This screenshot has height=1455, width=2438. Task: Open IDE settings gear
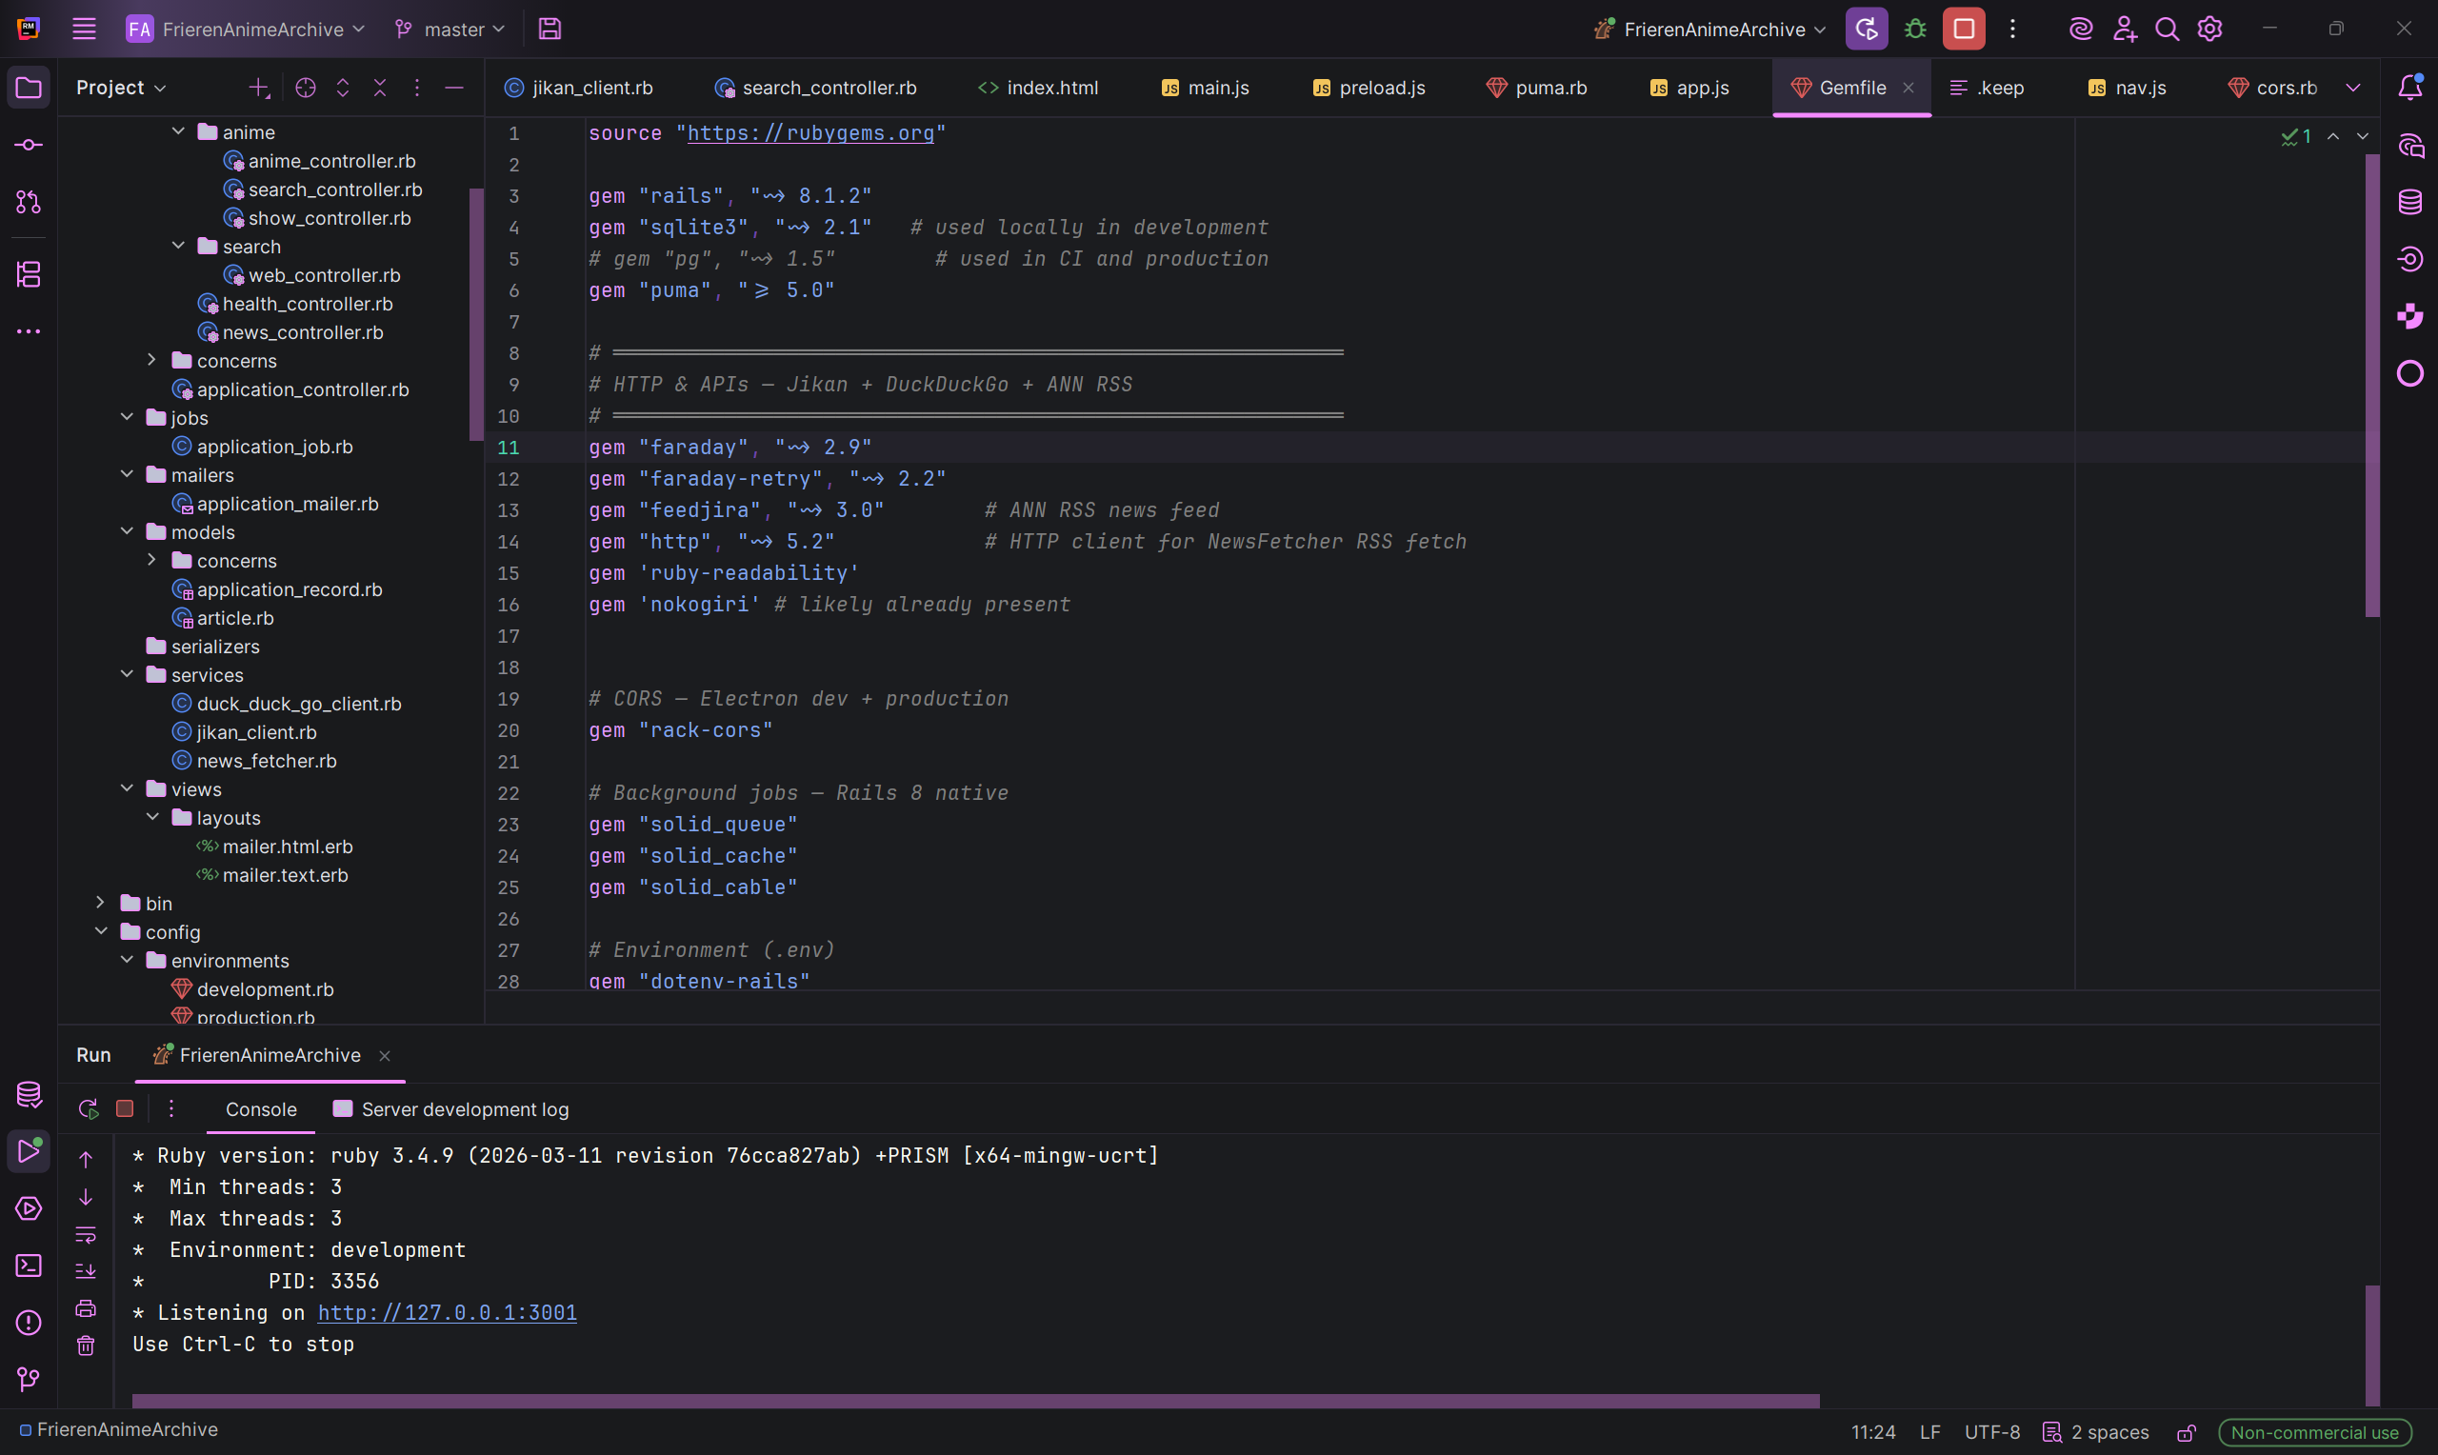coord(2209,30)
